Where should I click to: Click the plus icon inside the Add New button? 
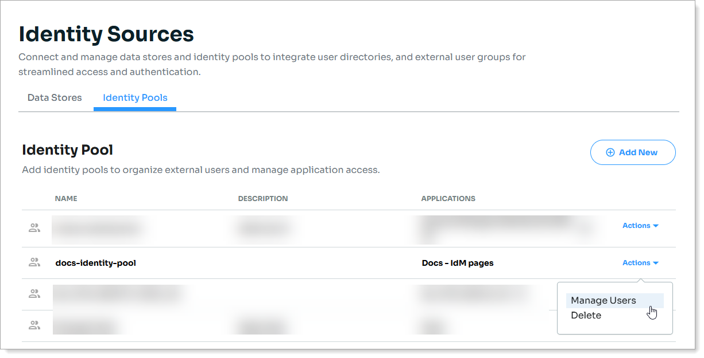click(x=610, y=152)
